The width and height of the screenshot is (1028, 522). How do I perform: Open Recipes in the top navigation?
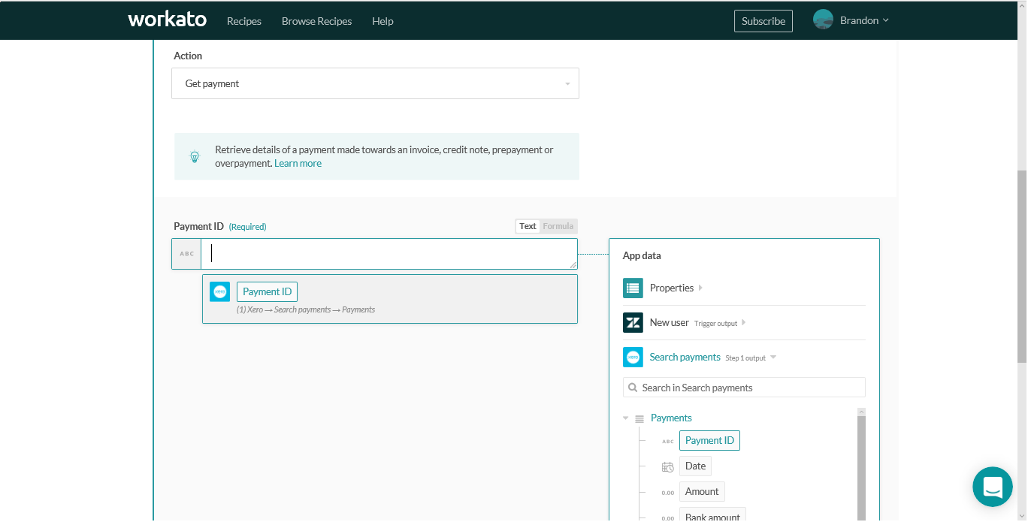(244, 21)
